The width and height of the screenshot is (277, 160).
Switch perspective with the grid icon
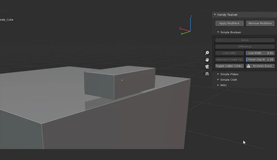pos(207,74)
